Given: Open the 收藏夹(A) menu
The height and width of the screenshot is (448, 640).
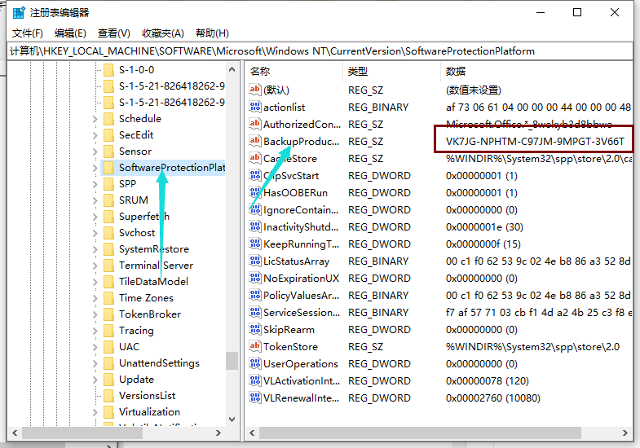Looking at the screenshot, I should (x=163, y=33).
